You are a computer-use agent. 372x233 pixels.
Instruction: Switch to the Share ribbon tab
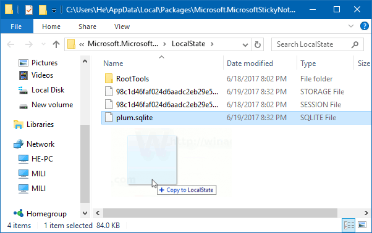tap(87, 27)
